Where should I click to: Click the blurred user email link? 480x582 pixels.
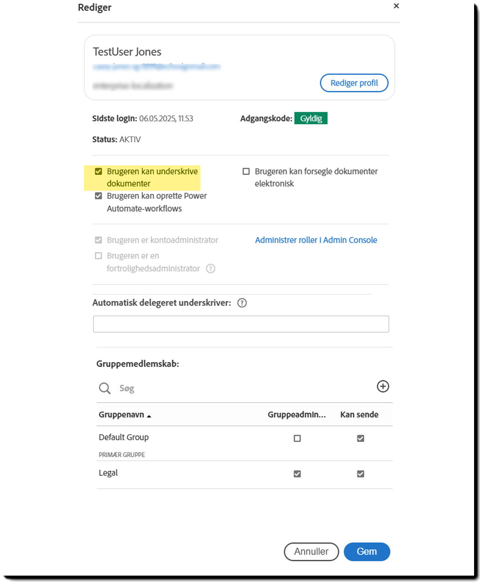(156, 67)
